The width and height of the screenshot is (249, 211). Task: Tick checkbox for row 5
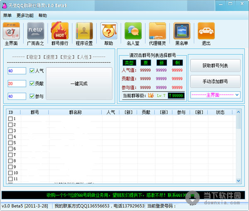coord(10,143)
